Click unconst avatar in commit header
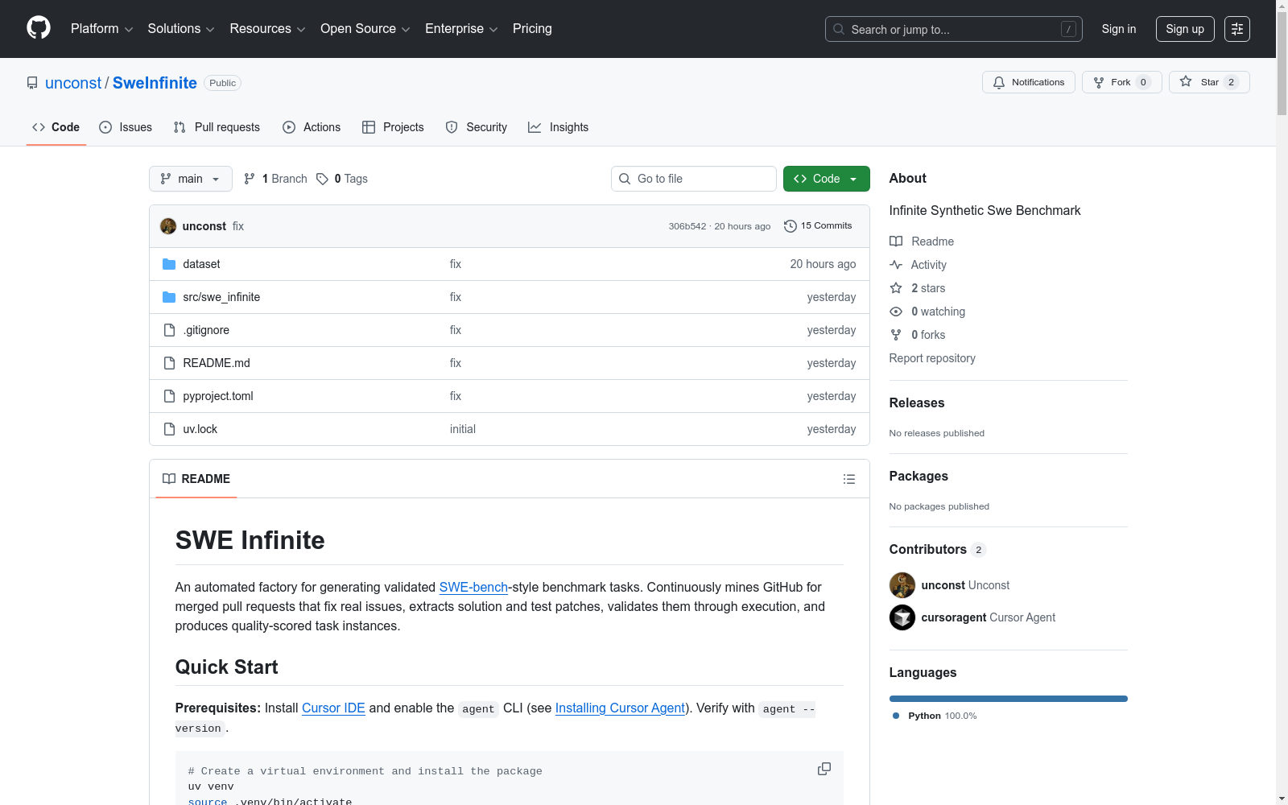Viewport: 1288px width, 805px height. click(x=168, y=226)
